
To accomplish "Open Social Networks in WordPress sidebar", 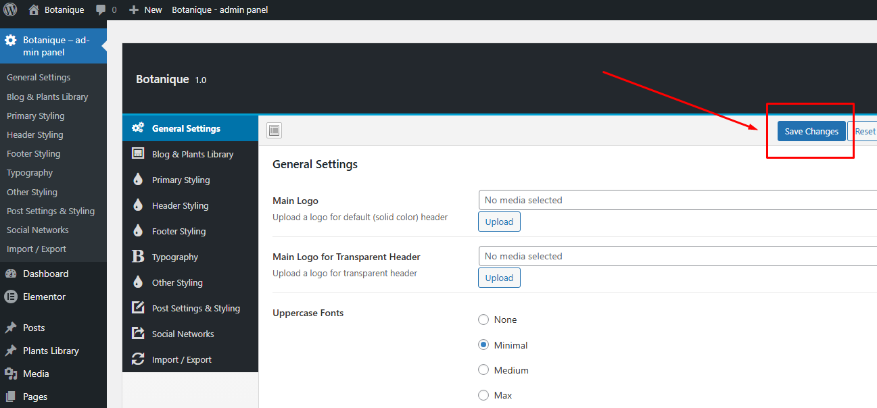I will point(38,230).
